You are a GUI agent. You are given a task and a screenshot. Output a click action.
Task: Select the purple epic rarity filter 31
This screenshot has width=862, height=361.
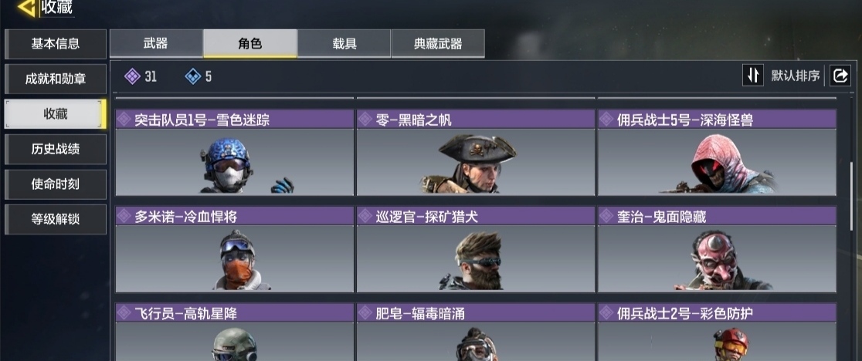pos(141,76)
